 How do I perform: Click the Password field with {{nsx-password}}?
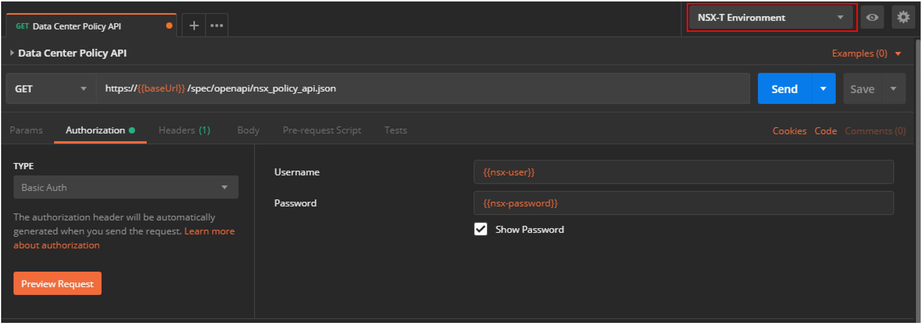coord(683,203)
